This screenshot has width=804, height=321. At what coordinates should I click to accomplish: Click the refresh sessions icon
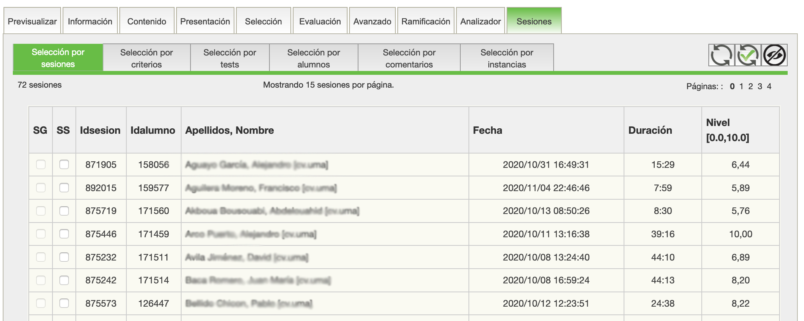point(721,55)
